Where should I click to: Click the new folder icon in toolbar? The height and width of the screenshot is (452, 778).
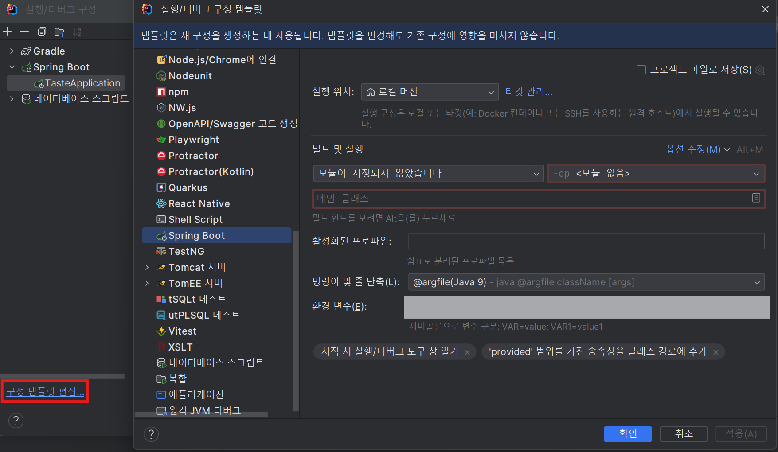click(x=59, y=31)
